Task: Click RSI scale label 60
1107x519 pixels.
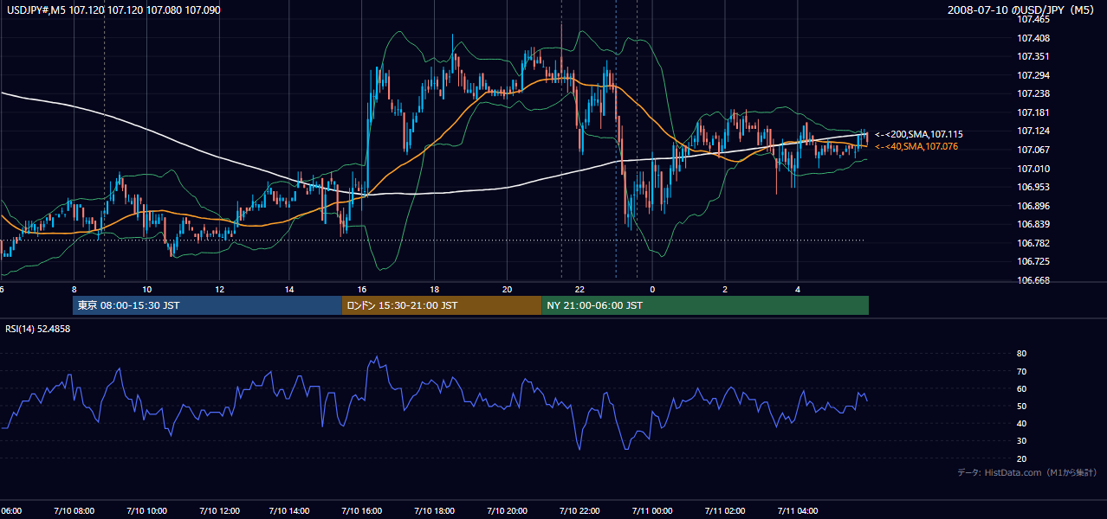Action: tap(1021, 388)
